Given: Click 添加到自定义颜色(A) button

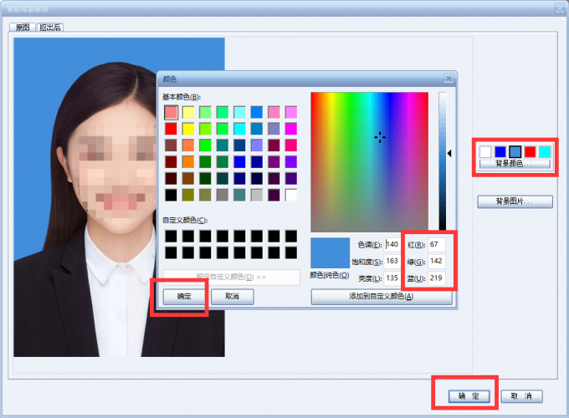Looking at the screenshot, I should pos(382,297).
